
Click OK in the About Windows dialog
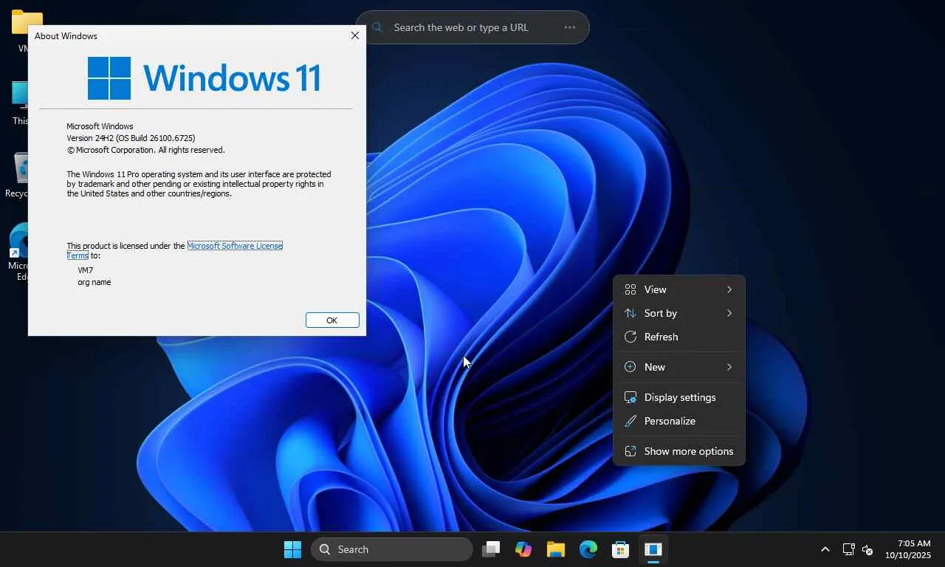point(332,320)
